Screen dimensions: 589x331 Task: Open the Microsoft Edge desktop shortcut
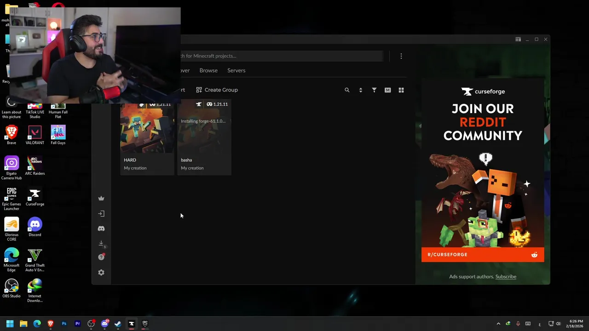coord(12,260)
